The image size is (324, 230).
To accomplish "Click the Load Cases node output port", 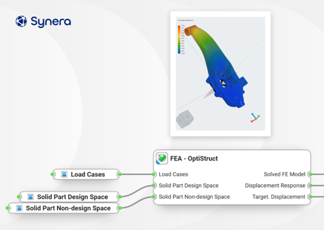I will (120, 174).
